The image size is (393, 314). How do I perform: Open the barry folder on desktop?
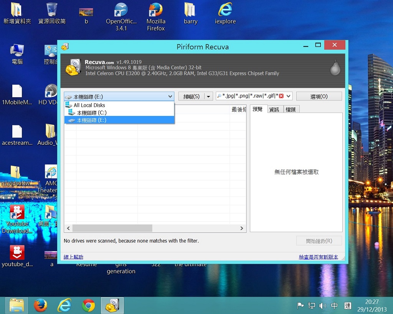pos(190,13)
